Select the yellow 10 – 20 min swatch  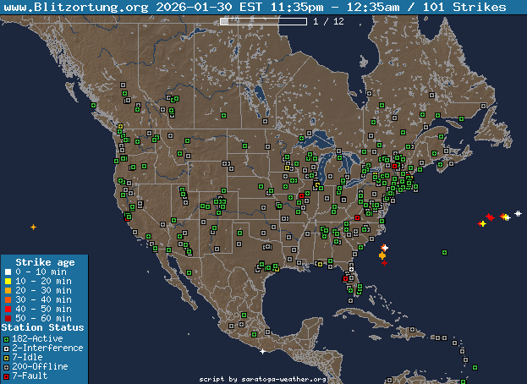(x=7, y=282)
